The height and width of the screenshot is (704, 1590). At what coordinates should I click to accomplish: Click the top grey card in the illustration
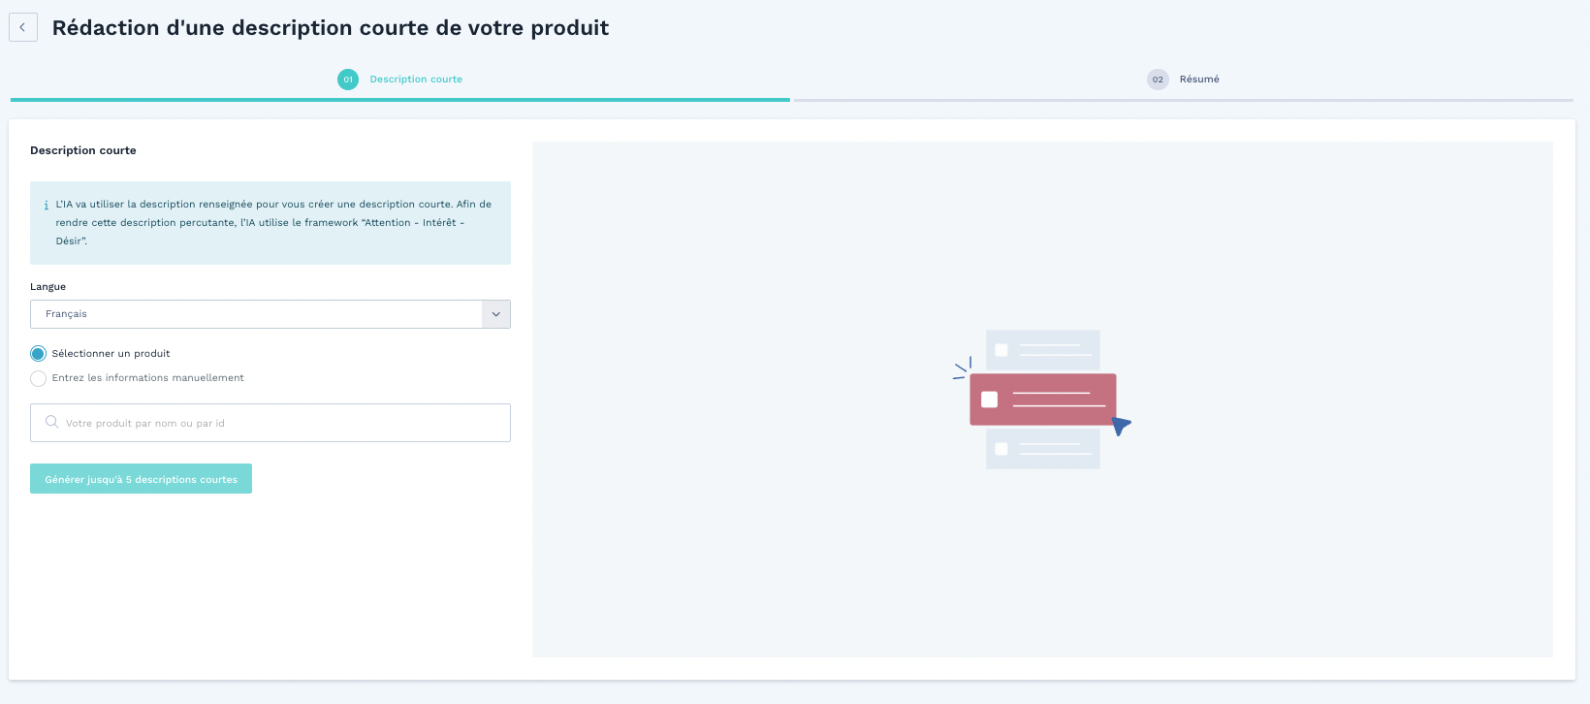point(1043,348)
